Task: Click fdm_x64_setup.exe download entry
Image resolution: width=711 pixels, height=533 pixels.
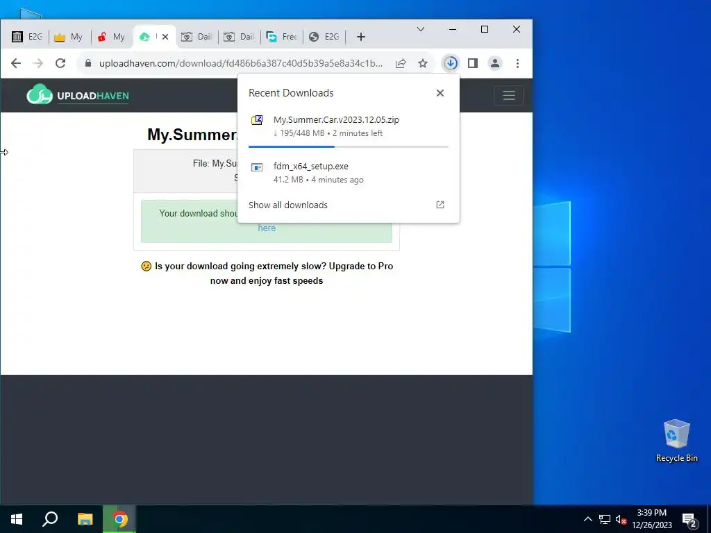Action: click(x=349, y=173)
